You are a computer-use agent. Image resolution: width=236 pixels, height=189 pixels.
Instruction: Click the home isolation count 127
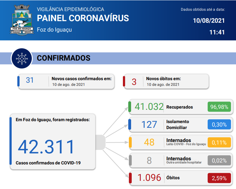click(x=149, y=125)
